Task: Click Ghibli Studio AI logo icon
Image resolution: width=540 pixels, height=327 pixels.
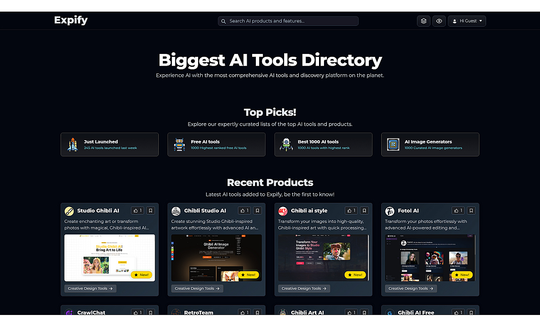Action: click(176, 211)
